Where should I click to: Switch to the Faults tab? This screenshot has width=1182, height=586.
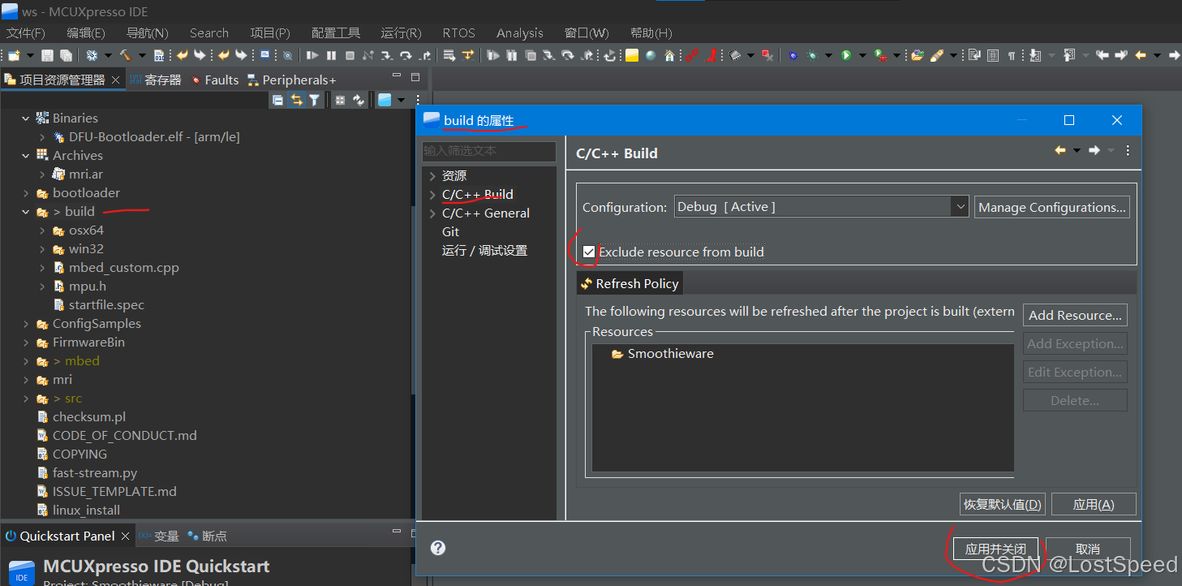pyautogui.click(x=214, y=80)
